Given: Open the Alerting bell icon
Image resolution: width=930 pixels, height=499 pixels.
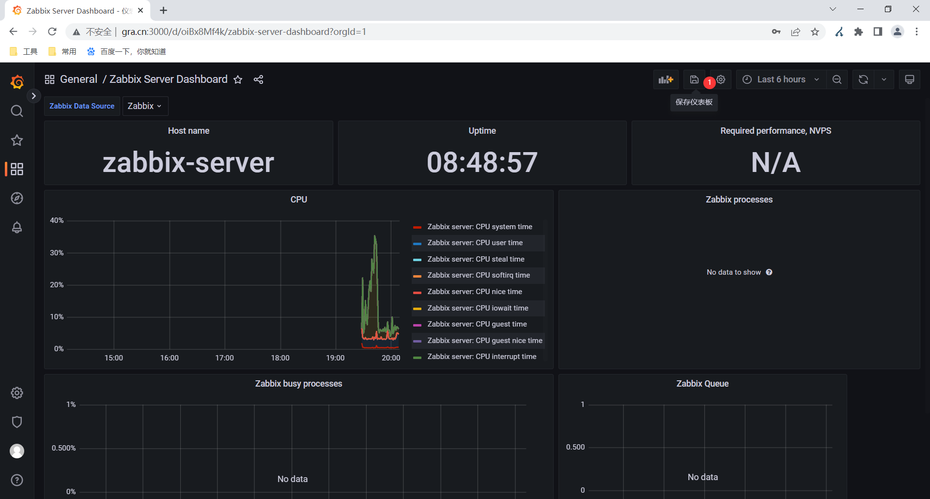Looking at the screenshot, I should pos(17,227).
